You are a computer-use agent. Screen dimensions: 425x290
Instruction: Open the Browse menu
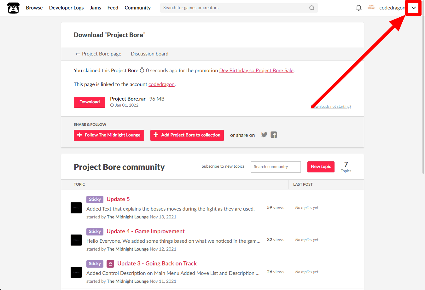click(34, 8)
